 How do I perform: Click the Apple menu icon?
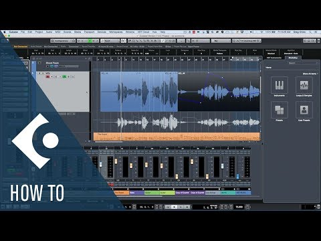tap(5, 32)
